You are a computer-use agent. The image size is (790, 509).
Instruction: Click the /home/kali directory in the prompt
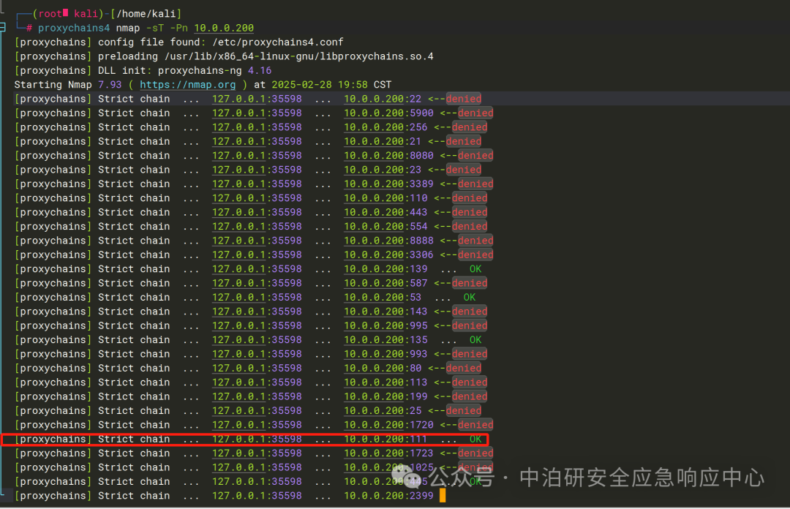pos(146,14)
